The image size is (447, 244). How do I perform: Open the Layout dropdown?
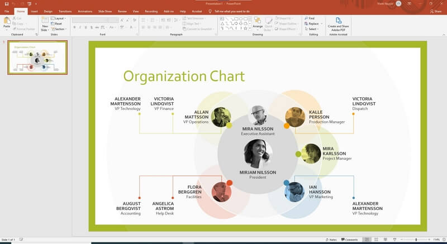point(58,18)
